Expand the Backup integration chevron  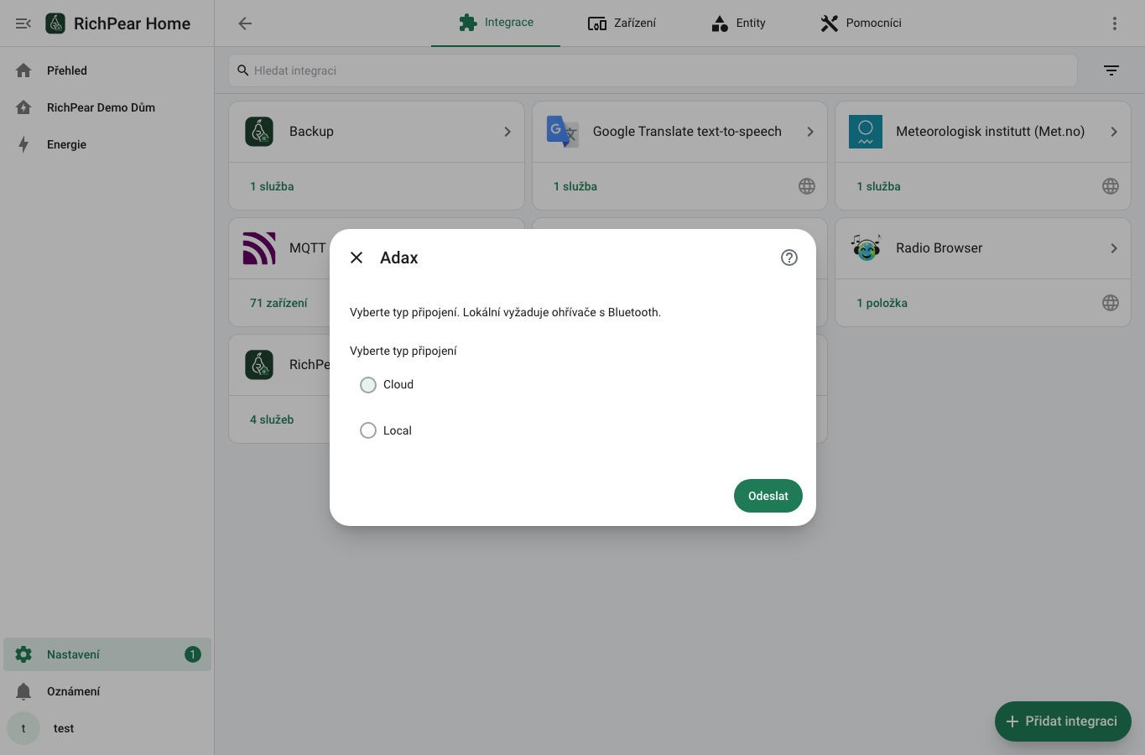tap(507, 132)
